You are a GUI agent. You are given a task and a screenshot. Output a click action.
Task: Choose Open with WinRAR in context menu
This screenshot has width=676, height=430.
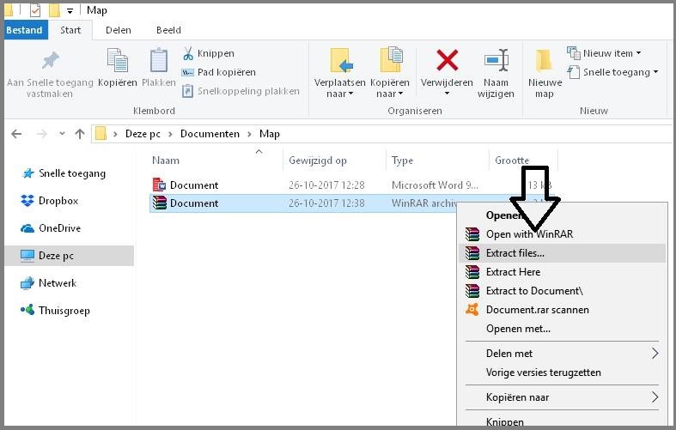click(x=563, y=234)
